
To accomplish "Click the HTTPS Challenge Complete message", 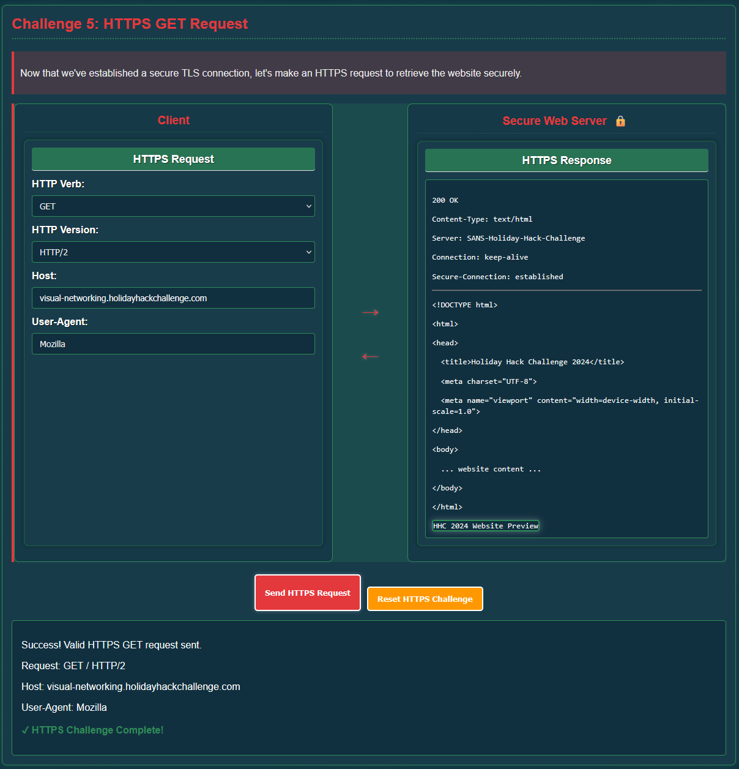I will point(92,729).
